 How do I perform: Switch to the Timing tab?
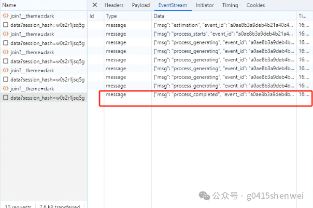tap(230, 5)
